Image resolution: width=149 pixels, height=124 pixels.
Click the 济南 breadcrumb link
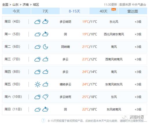click(26, 5)
